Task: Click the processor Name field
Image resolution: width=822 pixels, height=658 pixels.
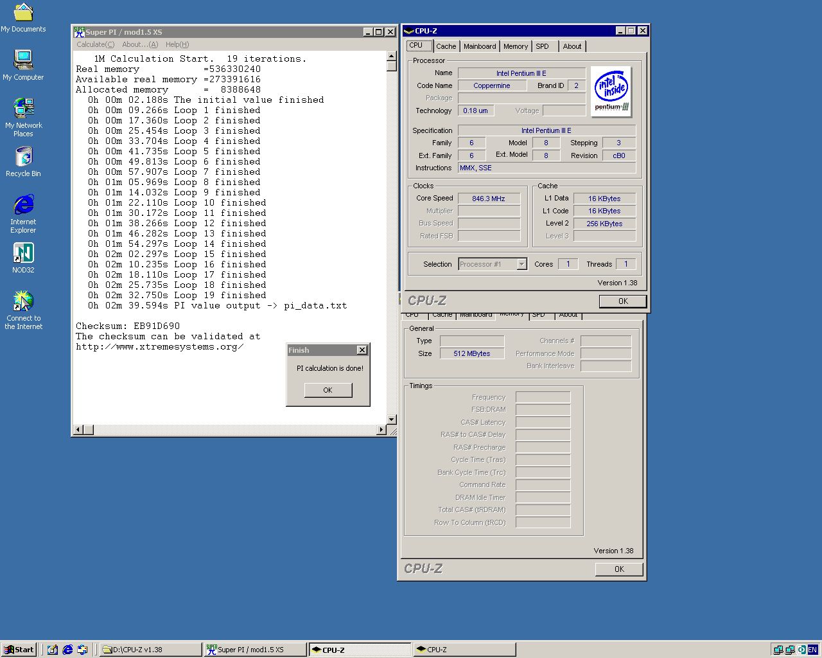Action: tap(521, 73)
